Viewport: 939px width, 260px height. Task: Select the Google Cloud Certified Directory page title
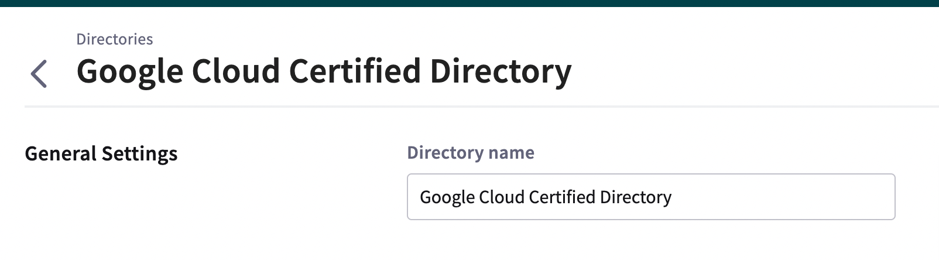(x=324, y=71)
